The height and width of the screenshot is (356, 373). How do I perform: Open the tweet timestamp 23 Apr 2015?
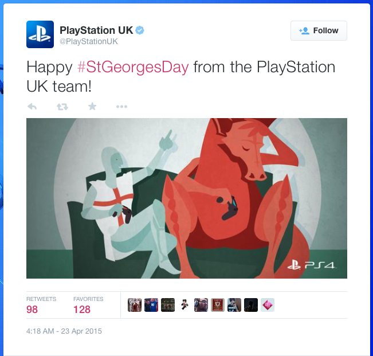(x=64, y=331)
